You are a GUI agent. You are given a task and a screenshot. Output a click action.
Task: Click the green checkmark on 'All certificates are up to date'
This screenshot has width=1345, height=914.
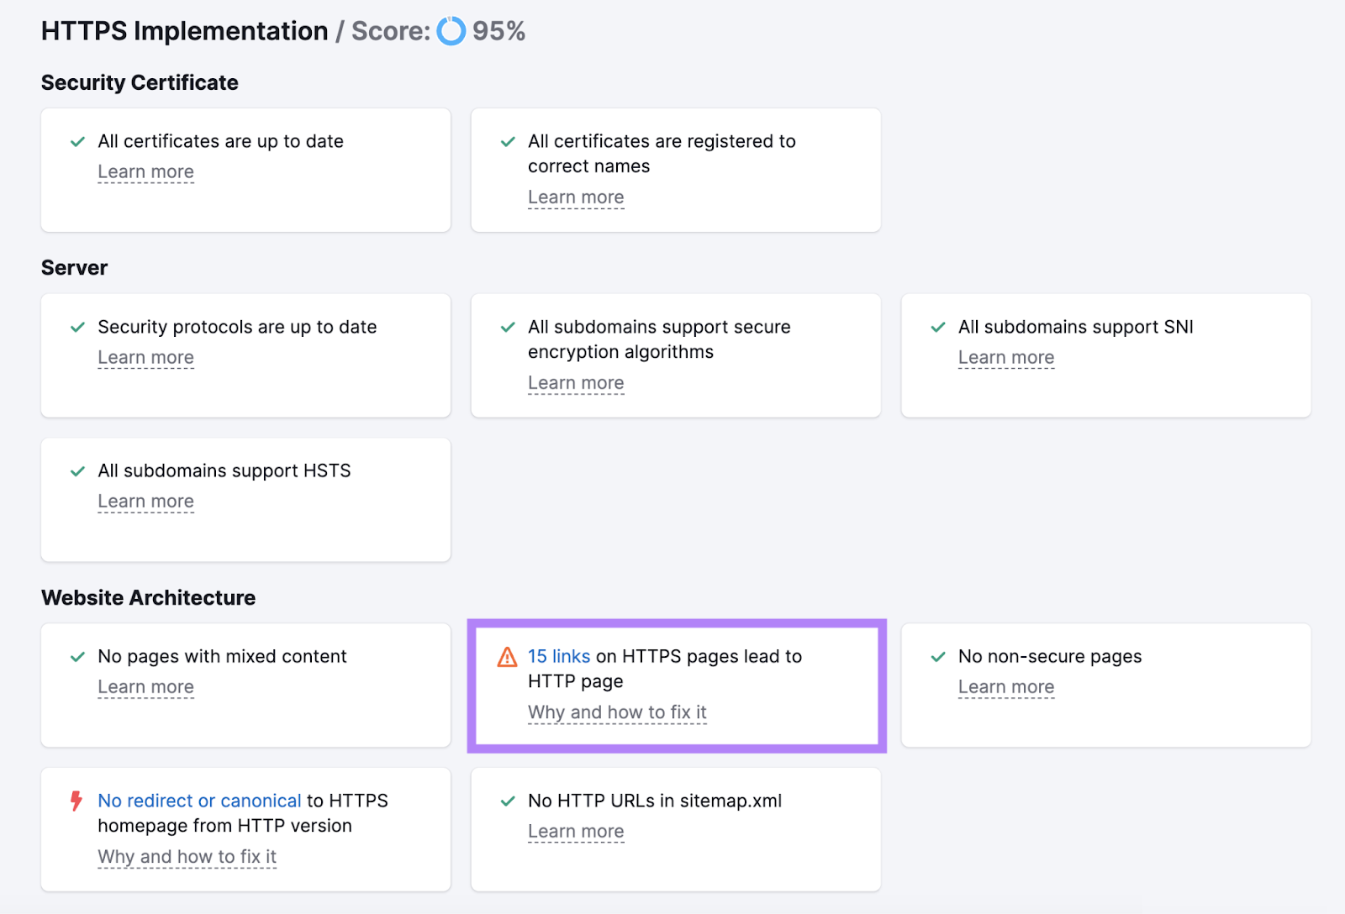(77, 142)
